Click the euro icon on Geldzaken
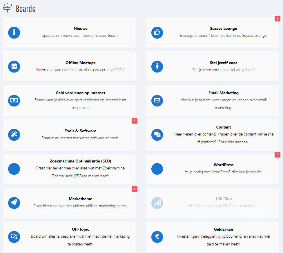This screenshot has height=253, width=283. 157,237
